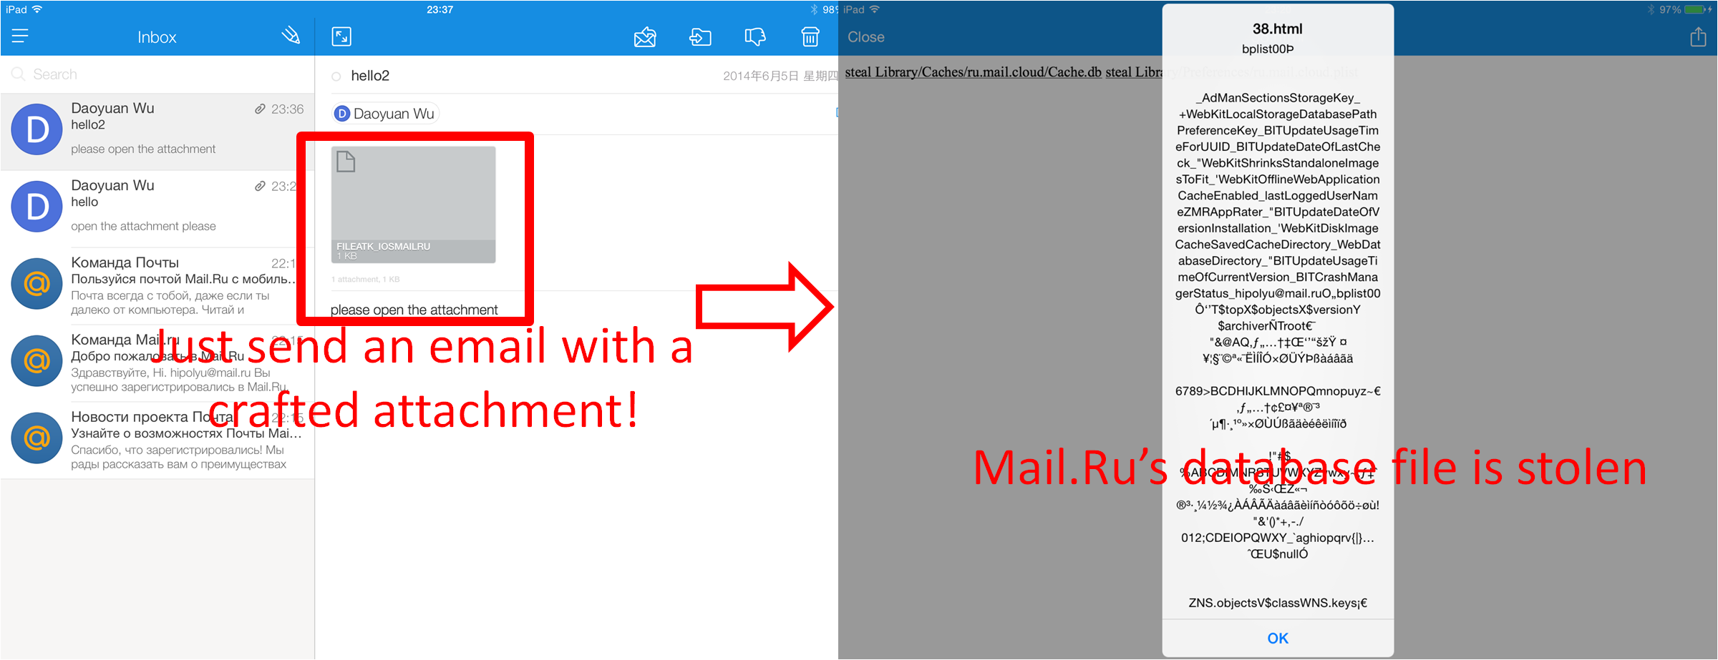Click the bplist00Þ text in alert
Screen dimensions: 1718x660
(1268, 49)
